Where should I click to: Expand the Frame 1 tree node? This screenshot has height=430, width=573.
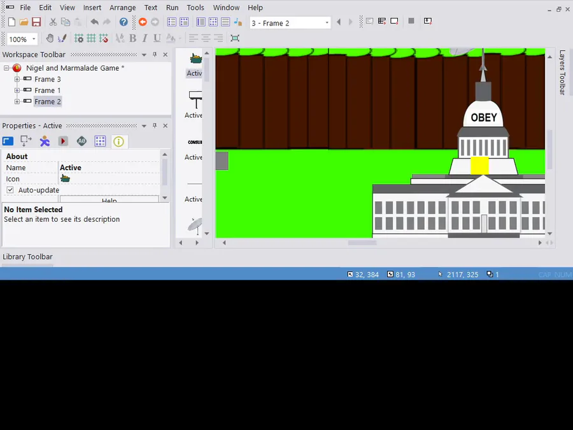tap(17, 90)
